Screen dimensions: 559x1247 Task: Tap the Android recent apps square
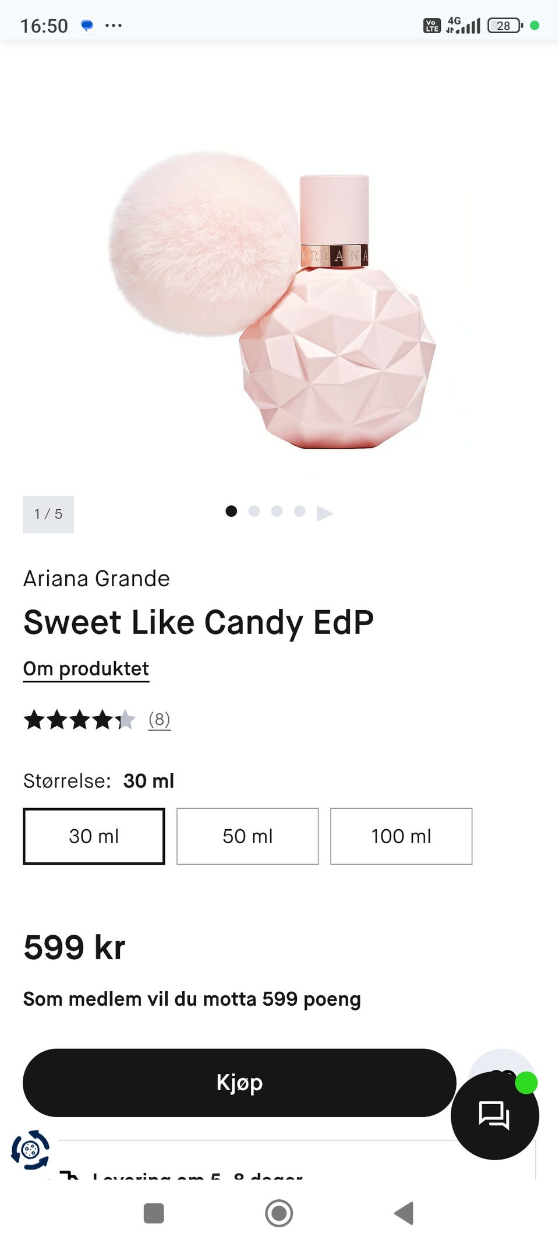pyautogui.click(x=154, y=1213)
